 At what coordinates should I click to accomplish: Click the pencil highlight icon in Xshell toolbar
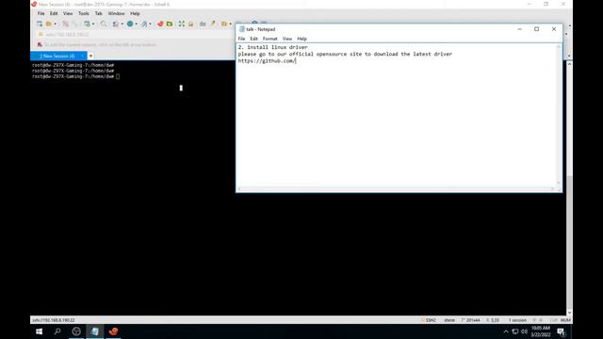coord(212,24)
